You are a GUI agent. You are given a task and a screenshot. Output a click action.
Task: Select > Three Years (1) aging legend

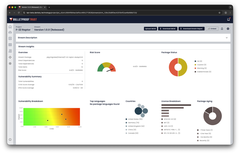tap(205, 130)
